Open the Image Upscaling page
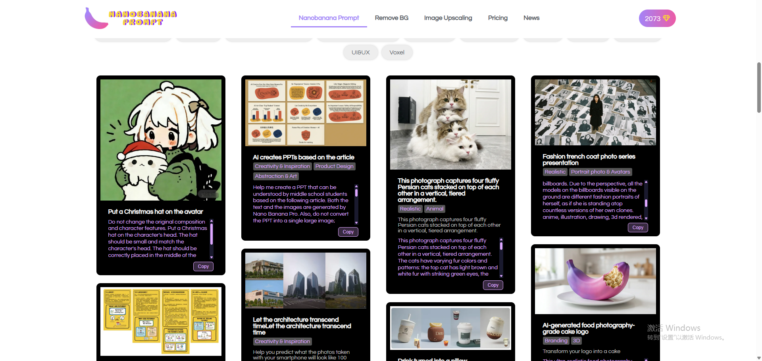The width and height of the screenshot is (762, 361). (448, 18)
